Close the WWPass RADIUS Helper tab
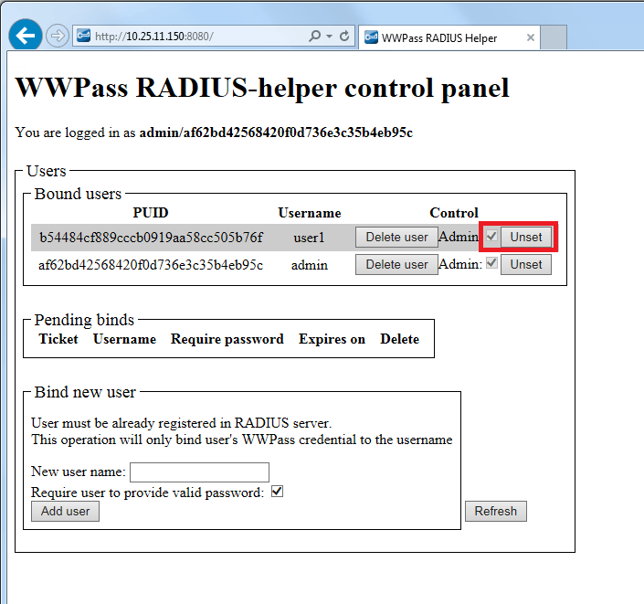This screenshot has width=644, height=604. pyautogui.click(x=531, y=37)
